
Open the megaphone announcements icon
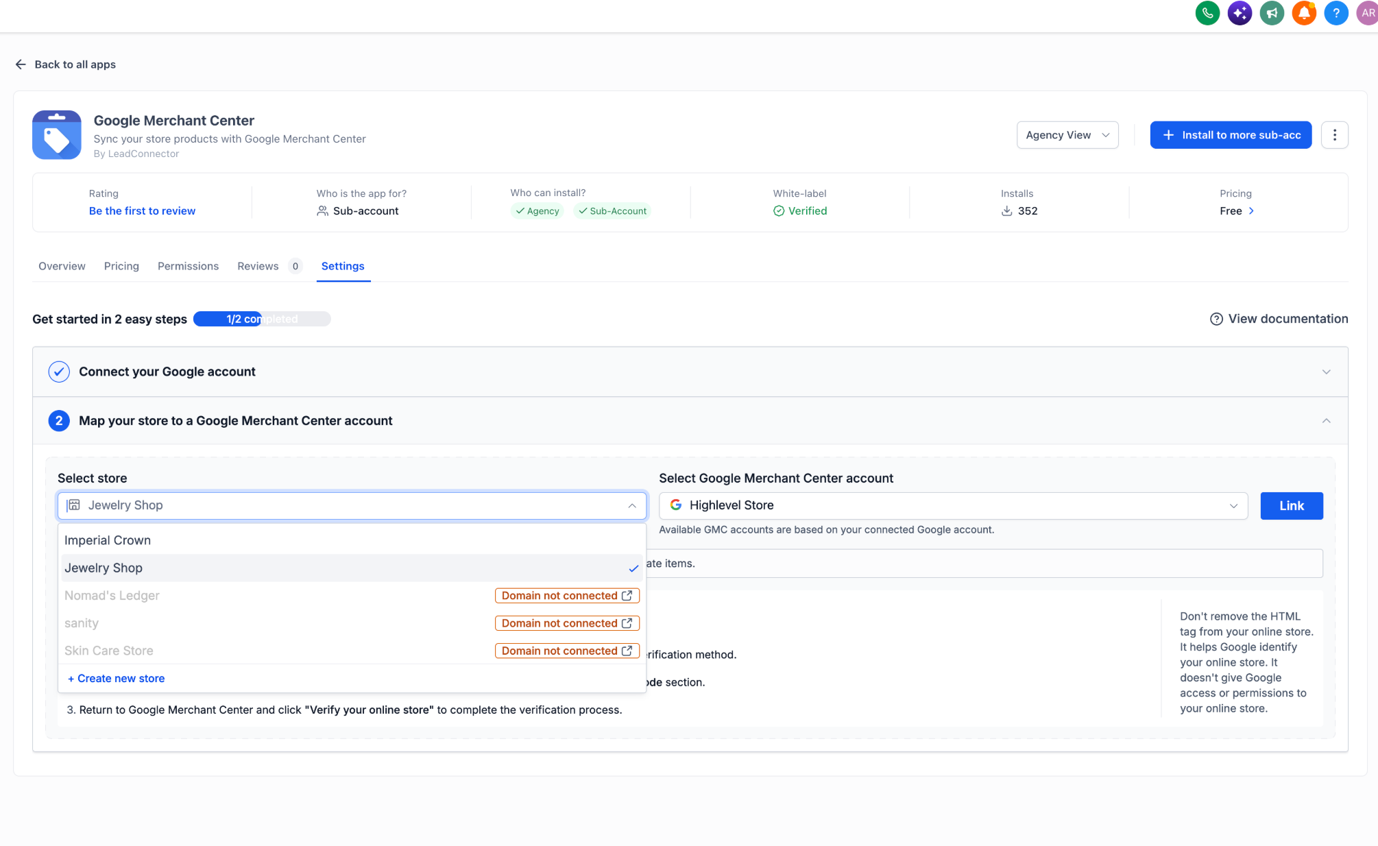(1272, 13)
